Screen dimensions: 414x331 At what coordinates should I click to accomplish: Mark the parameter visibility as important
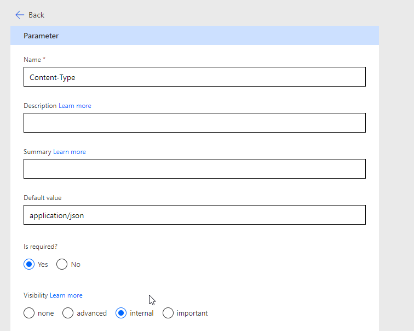click(169, 313)
